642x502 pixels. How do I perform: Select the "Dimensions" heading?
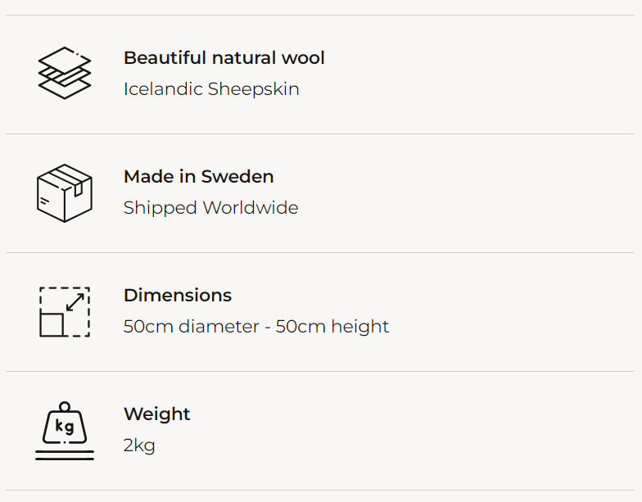178,296
